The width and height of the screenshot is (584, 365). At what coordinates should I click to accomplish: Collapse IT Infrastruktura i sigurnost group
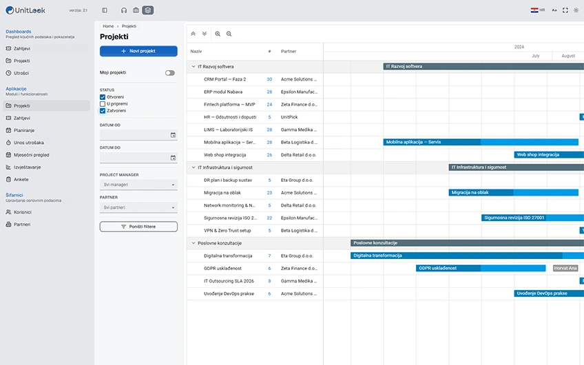194,167
